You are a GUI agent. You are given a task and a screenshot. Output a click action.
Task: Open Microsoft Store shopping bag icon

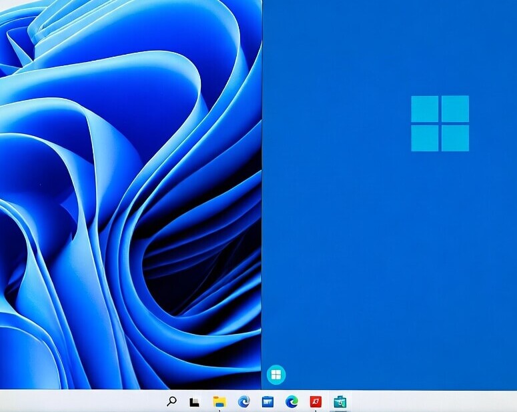coord(340,401)
